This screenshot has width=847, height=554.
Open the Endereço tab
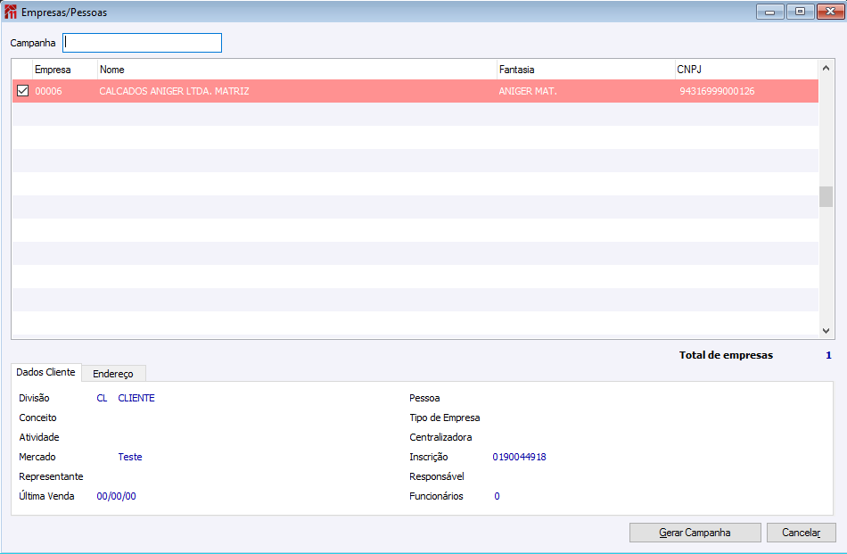pos(113,374)
